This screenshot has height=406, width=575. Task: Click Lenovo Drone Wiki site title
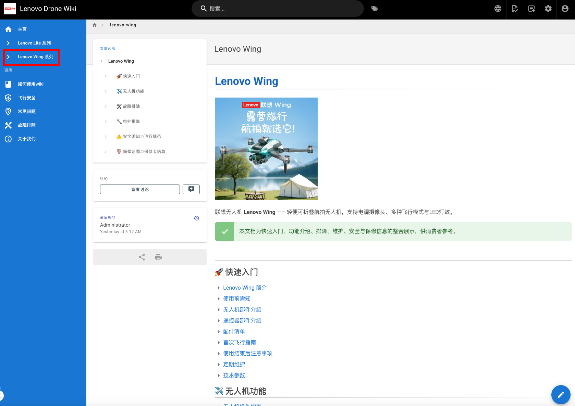[48, 9]
